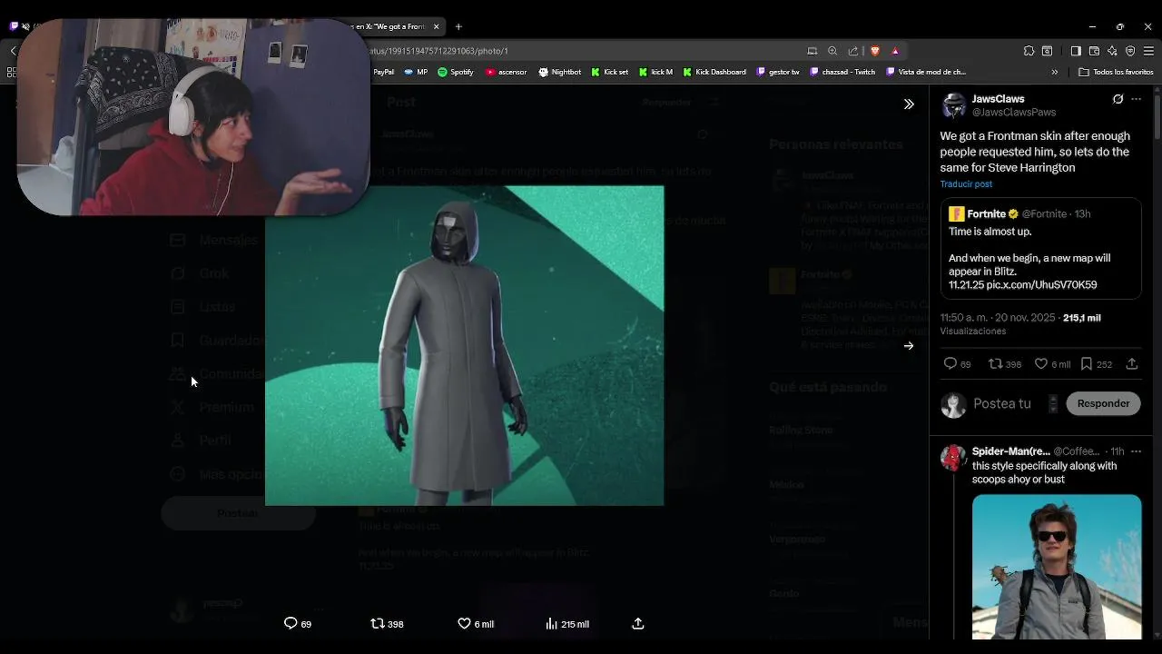
Task: Click screen-cast icon in address bar
Action: [812, 51]
